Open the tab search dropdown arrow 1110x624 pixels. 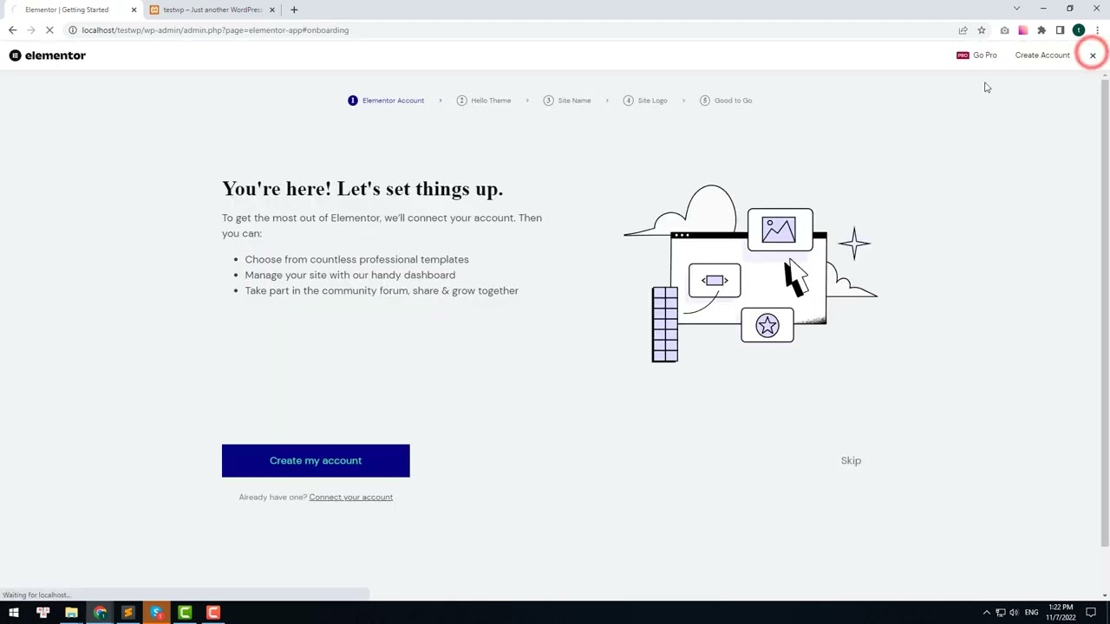(1016, 9)
